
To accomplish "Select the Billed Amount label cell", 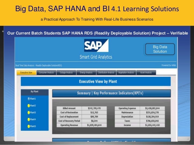I will (x=69, y=108).
